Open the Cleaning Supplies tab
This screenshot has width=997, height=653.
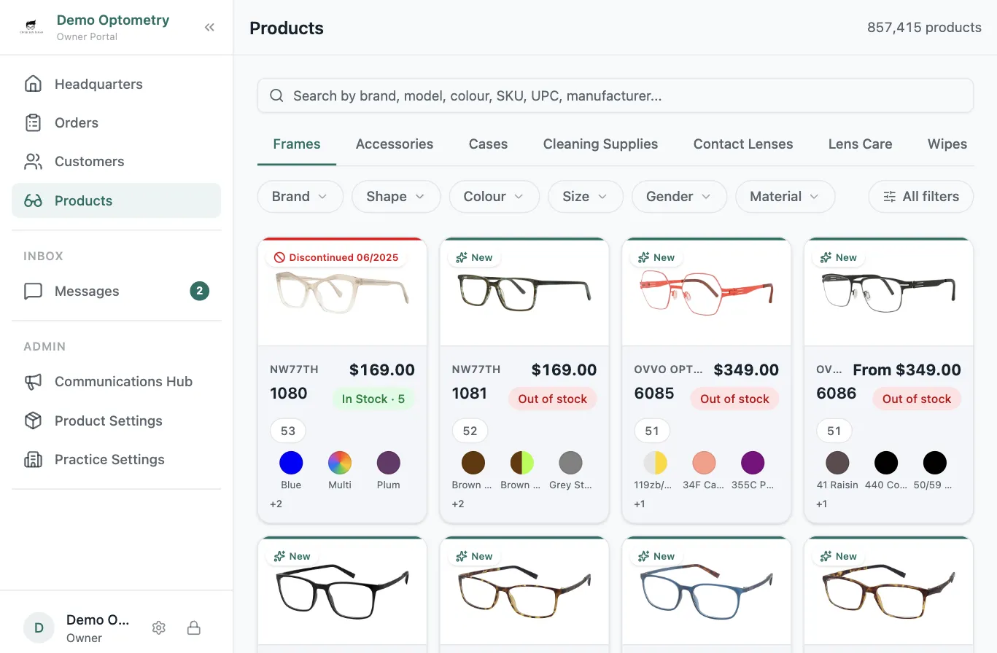click(600, 144)
